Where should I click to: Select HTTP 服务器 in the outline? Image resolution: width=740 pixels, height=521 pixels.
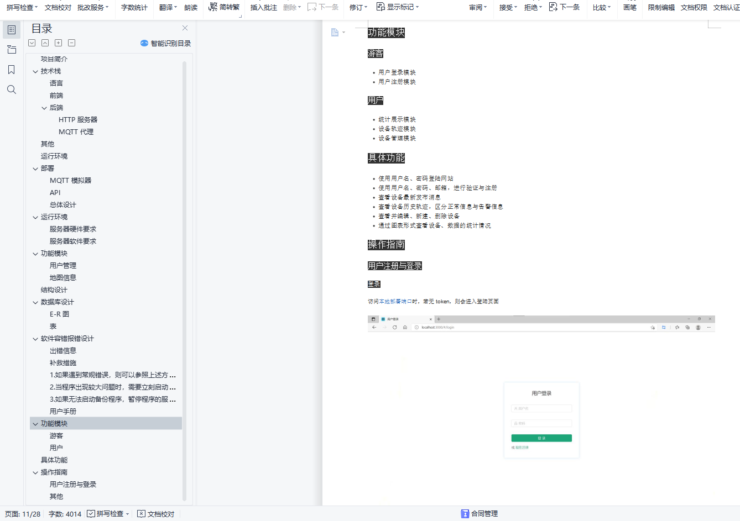tap(78, 120)
